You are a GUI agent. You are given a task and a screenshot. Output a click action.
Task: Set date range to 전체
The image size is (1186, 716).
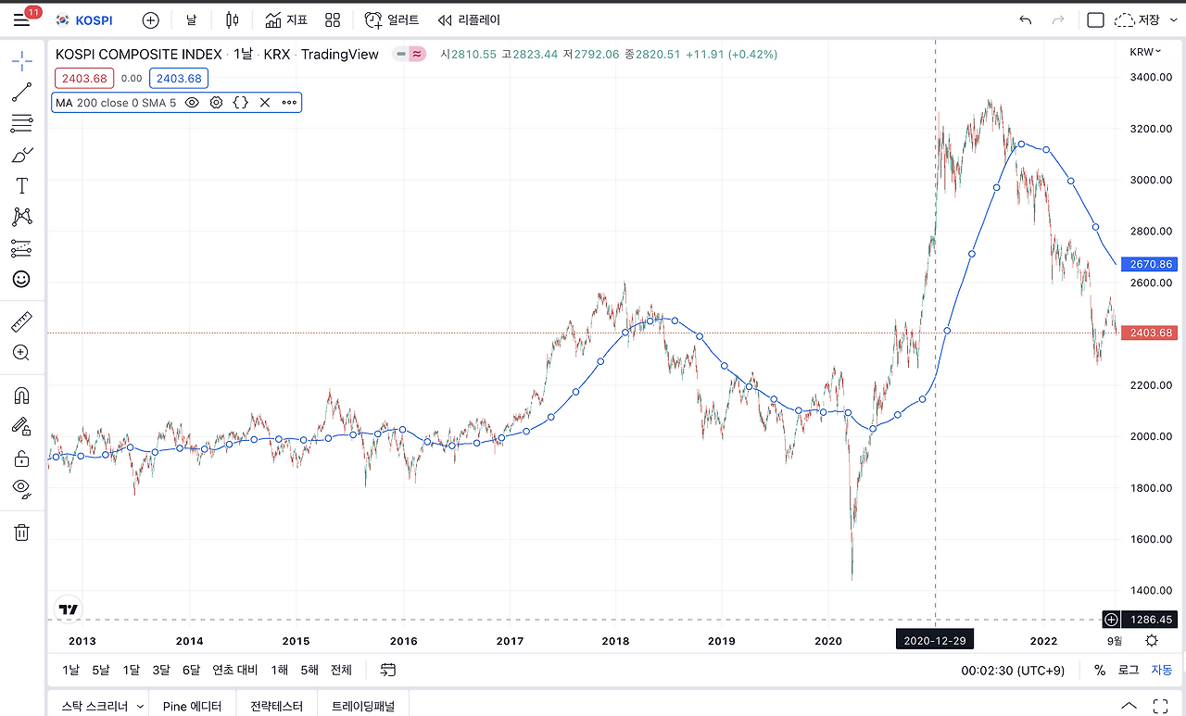click(x=341, y=670)
